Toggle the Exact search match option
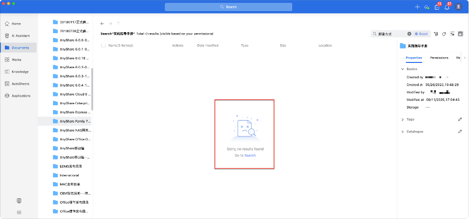Image resolution: width=469 pixels, height=219 pixels. point(421,34)
